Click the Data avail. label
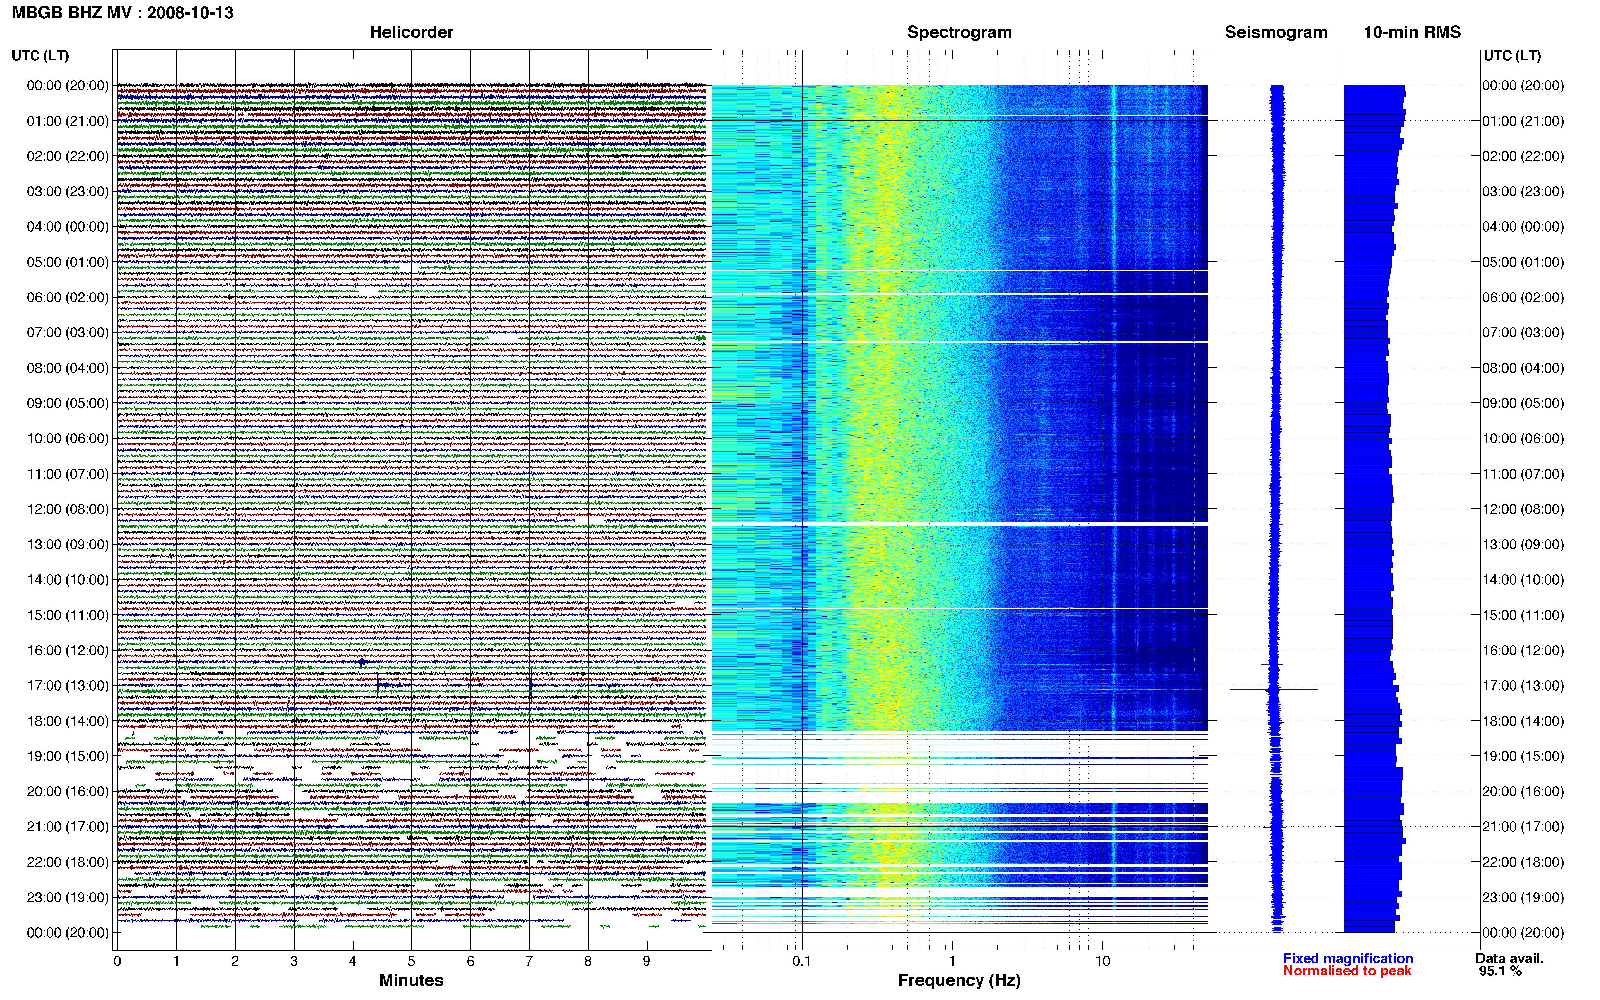1600x1000 pixels. (x=1510, y=958)
